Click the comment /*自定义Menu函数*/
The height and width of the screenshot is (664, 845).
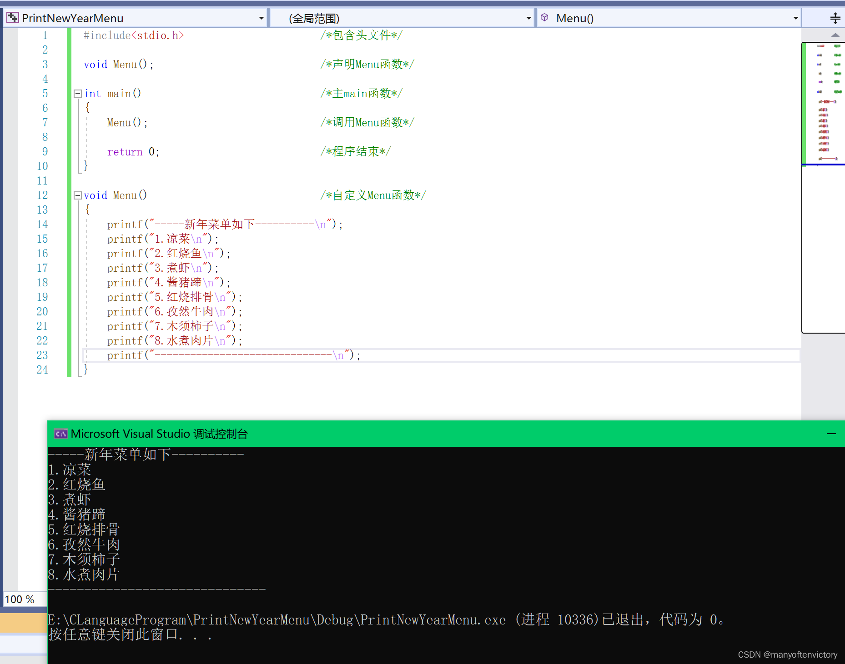373,195
